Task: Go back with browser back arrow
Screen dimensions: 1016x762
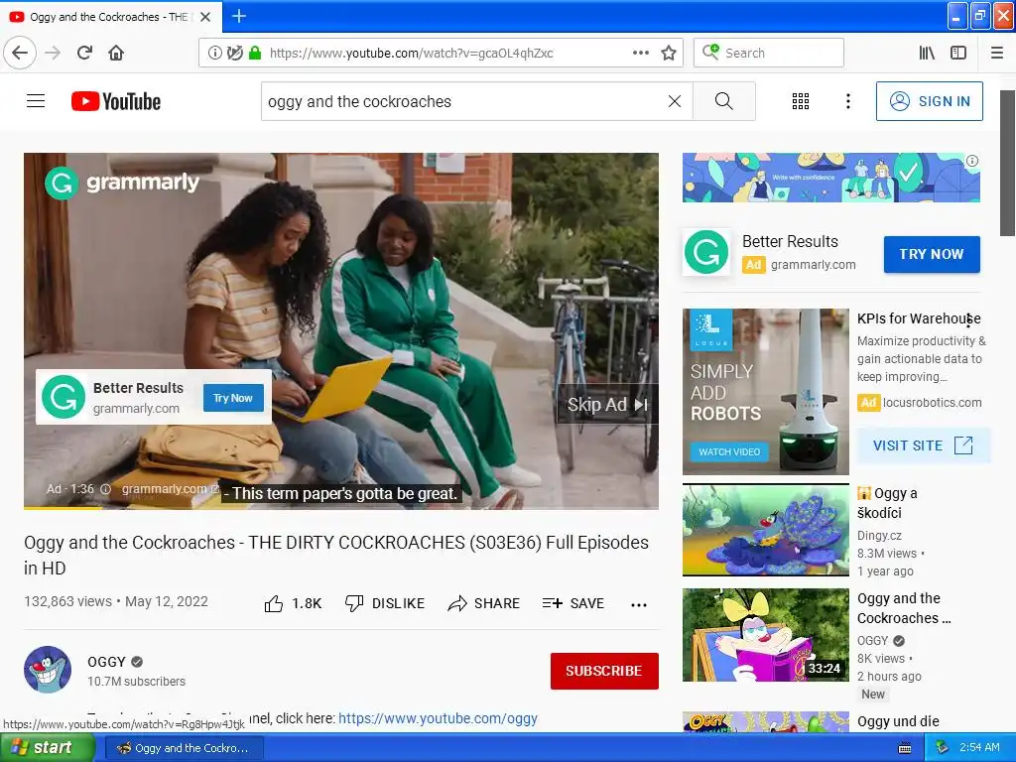Action: [x=20, y=53]
